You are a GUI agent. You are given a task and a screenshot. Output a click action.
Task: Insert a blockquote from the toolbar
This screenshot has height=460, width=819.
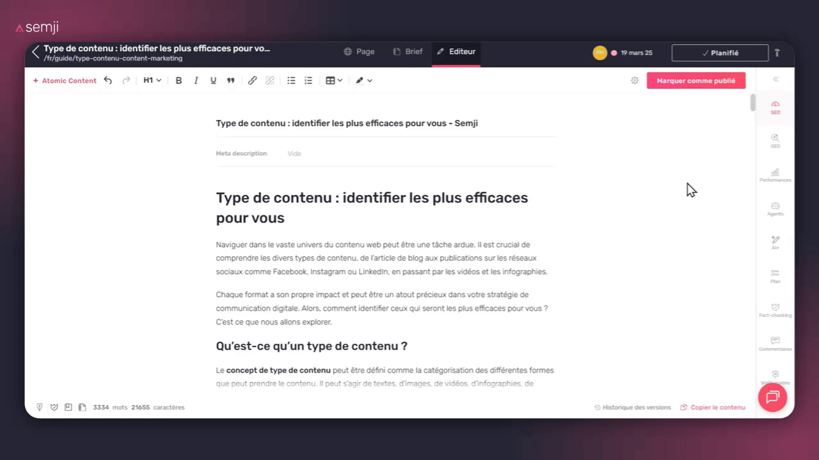point(230,80)
